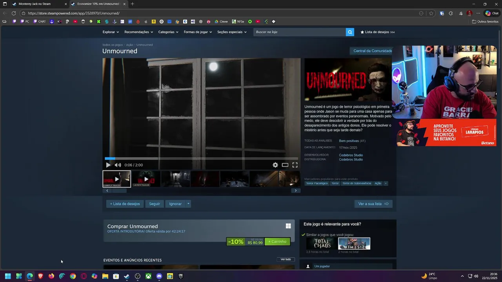502x282 pixels.
Task: Play the Unmourned trailer video
Action: click(108, 165)
